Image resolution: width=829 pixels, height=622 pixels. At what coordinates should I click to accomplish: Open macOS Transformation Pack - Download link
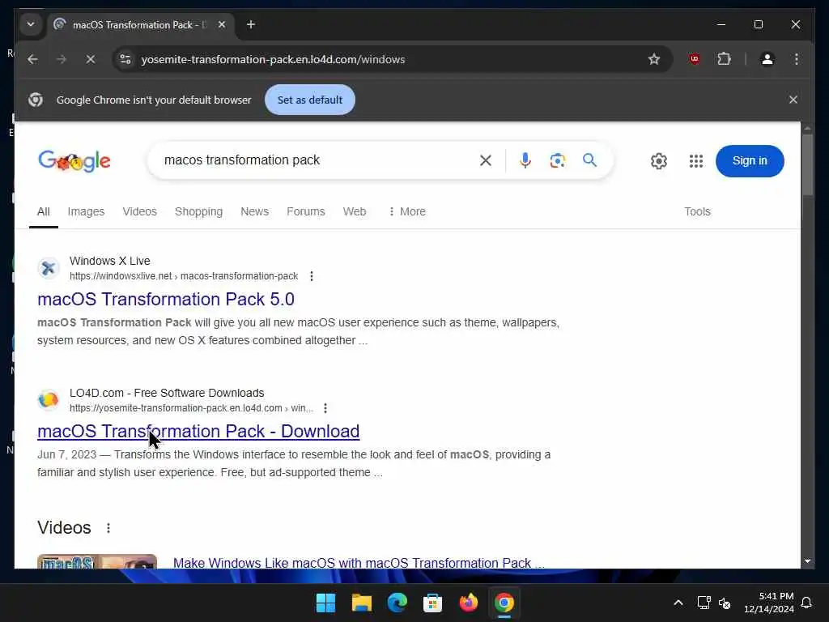click(198, 432)
